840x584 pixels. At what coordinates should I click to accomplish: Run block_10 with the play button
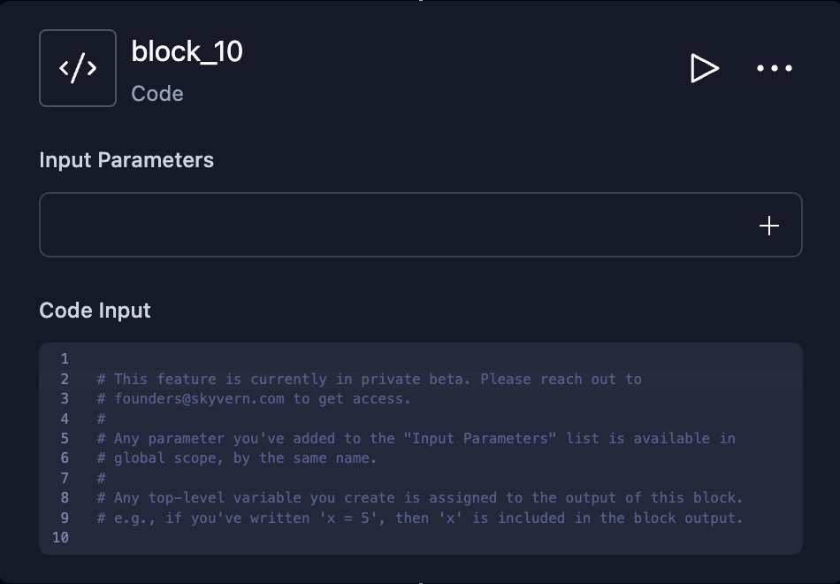pos(704,68)
